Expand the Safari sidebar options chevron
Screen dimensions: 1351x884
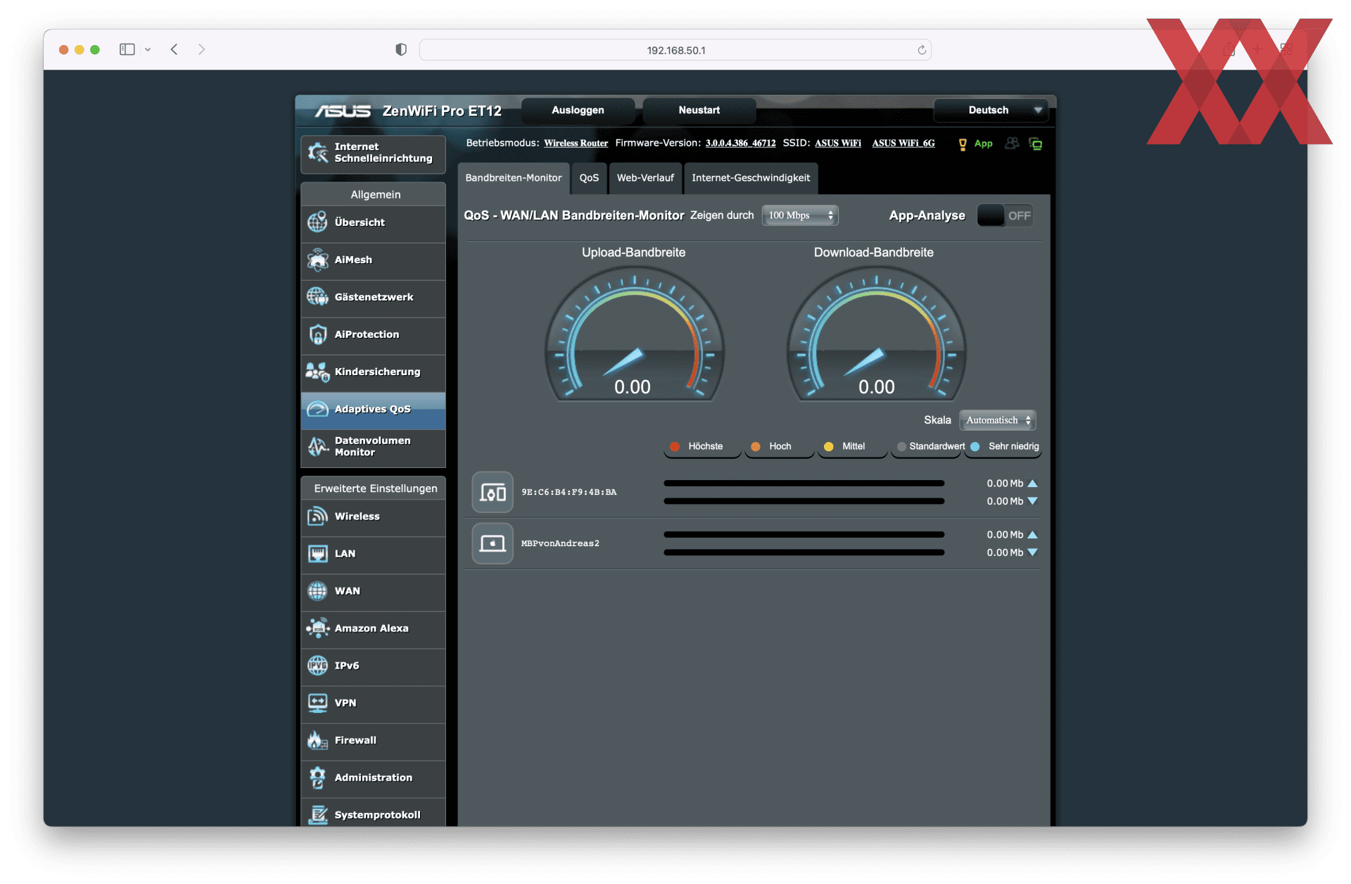click(148, 50)
